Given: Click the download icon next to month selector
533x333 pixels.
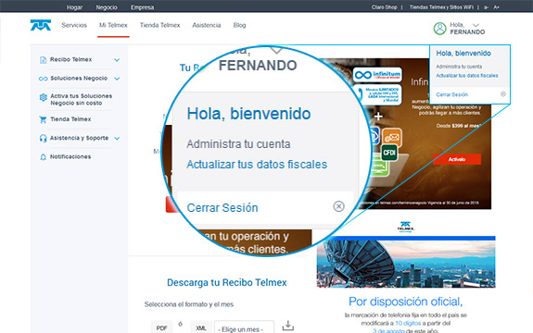Looking at the screenshot, I should click(x=288, y=326).
